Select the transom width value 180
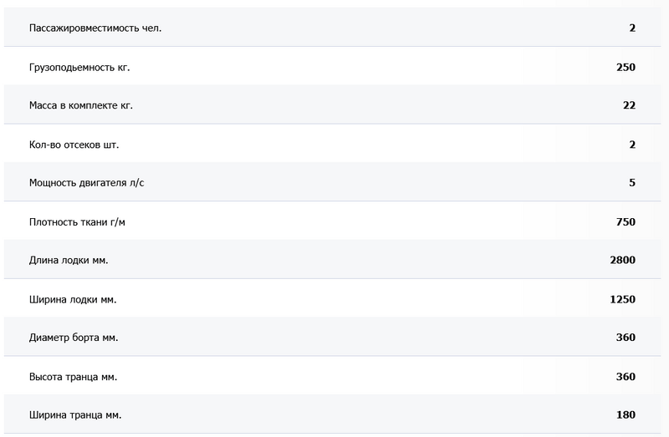Screen dimensions: 669x437 (626, 415)
